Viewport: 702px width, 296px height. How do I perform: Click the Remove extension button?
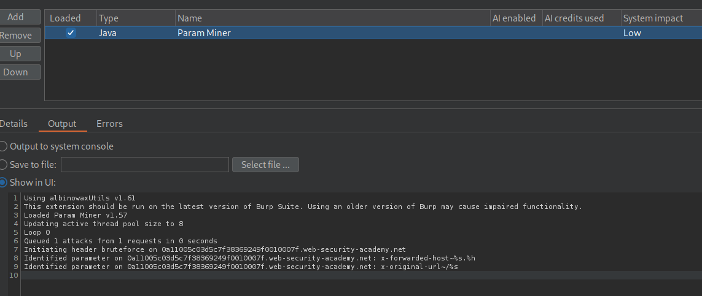(x=16, y=35)
